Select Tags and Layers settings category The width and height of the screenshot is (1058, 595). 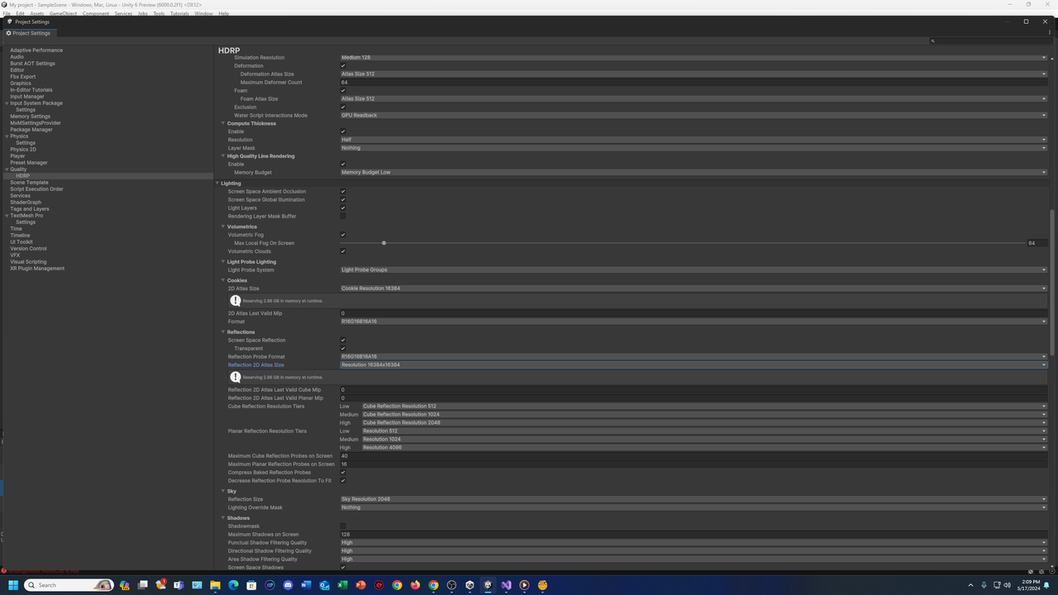tap(30, 209)
